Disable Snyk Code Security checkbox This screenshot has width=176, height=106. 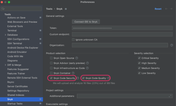(51, 78)
